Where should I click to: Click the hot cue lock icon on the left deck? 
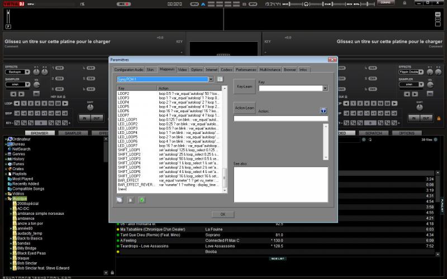pos(64,97)
